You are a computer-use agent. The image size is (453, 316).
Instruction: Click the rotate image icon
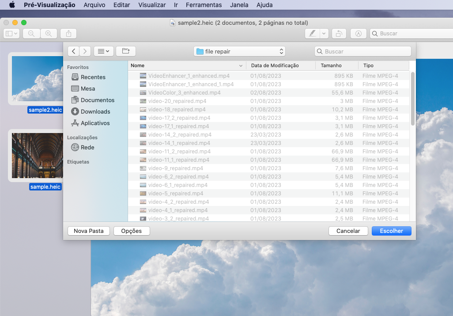coord(339,34)
